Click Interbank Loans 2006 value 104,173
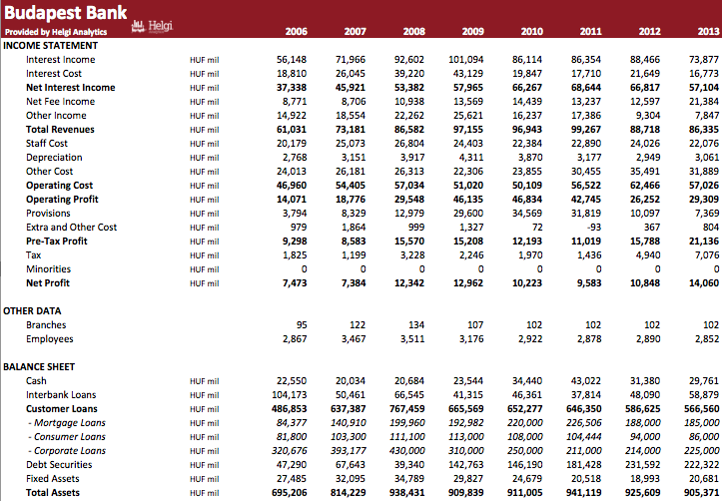The width and height of the screenshot is (723, 501). pyautogui.click(x=290, y=395)
